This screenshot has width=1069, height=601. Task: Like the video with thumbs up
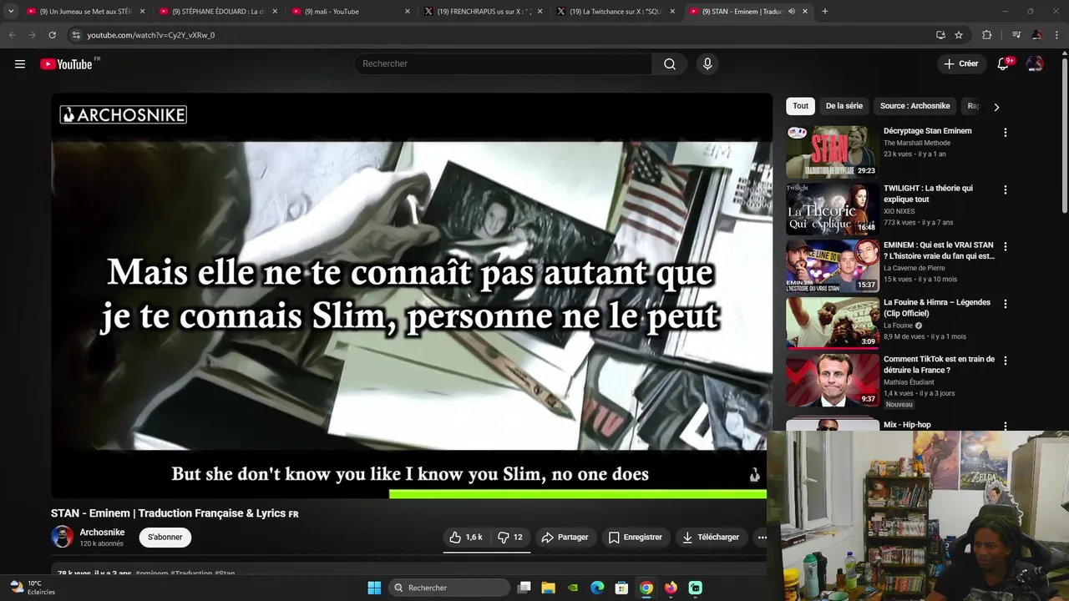466,537
